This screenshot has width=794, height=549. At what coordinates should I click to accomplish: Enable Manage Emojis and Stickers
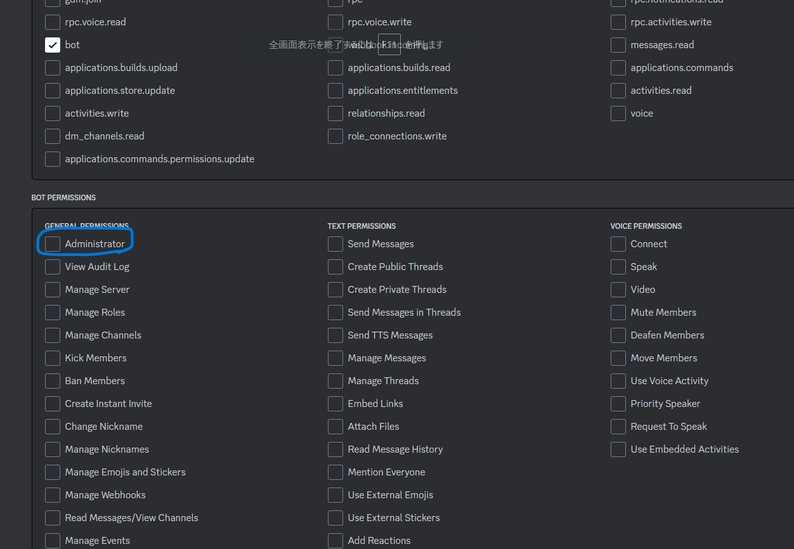53,472
